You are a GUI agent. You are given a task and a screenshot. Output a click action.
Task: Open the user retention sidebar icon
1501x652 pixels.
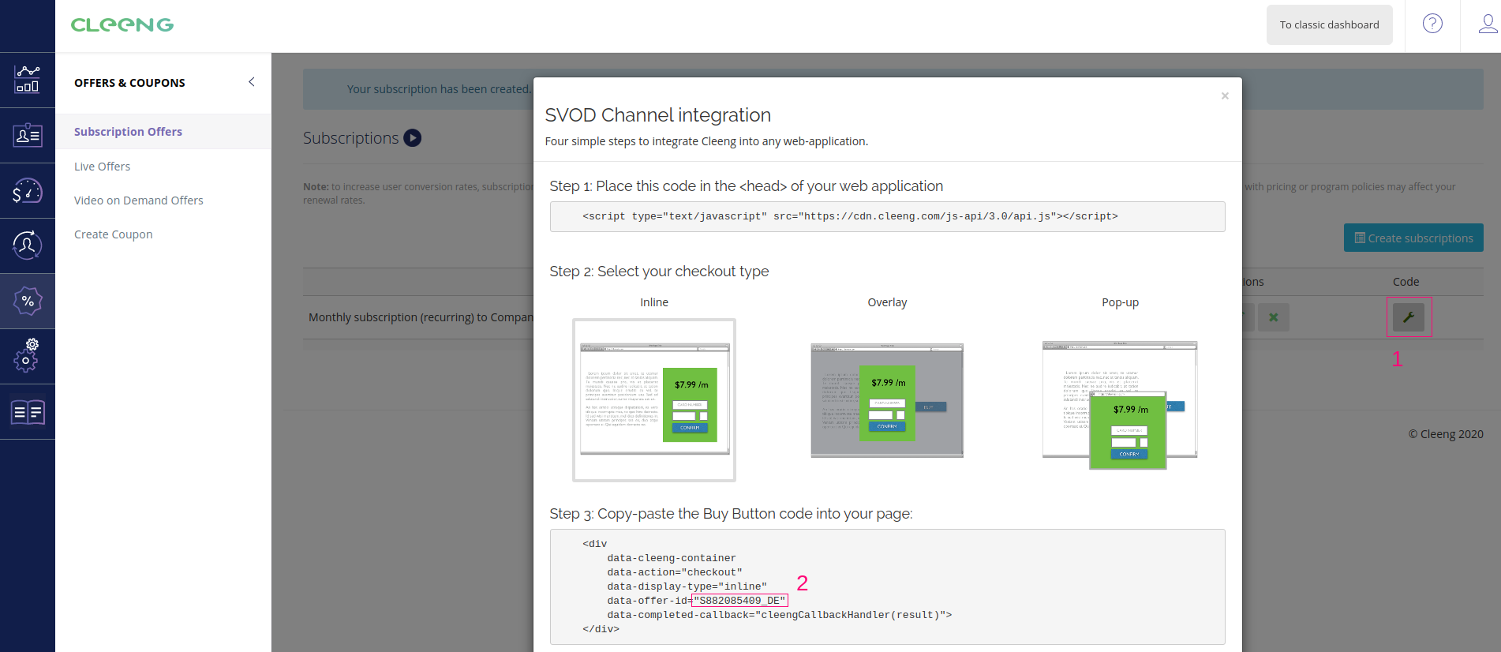click(x=28, y=245)
